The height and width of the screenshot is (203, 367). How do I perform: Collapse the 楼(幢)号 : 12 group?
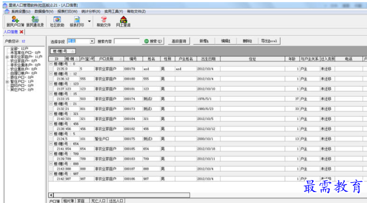coord(51,74)
